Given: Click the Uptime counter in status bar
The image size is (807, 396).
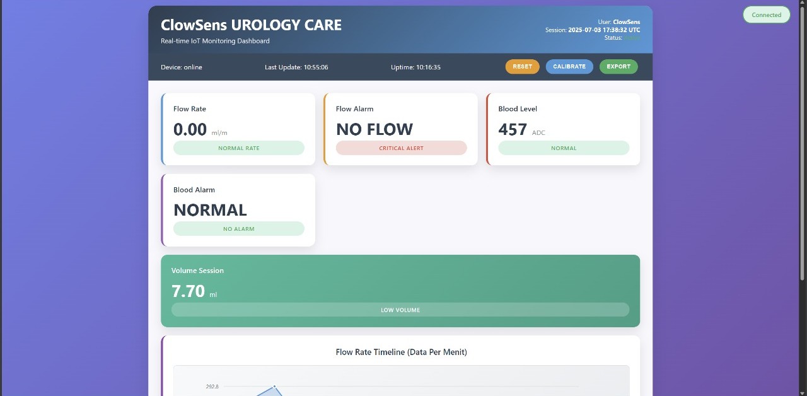Looking at the screenshot, I should tap(415, 67).
